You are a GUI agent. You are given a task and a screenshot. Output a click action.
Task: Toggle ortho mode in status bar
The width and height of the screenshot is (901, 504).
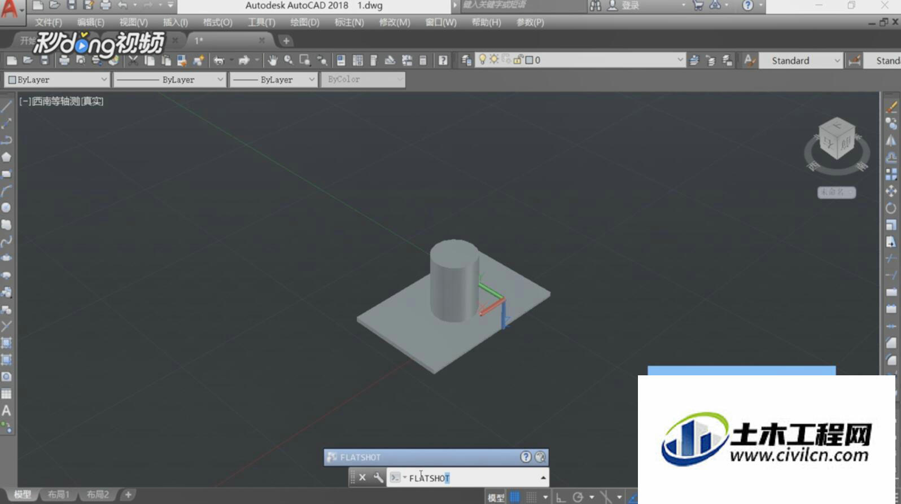[x=561, y=497]
